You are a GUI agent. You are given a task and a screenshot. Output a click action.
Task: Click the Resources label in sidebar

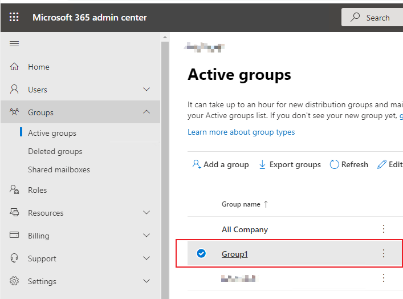(46, 213)
